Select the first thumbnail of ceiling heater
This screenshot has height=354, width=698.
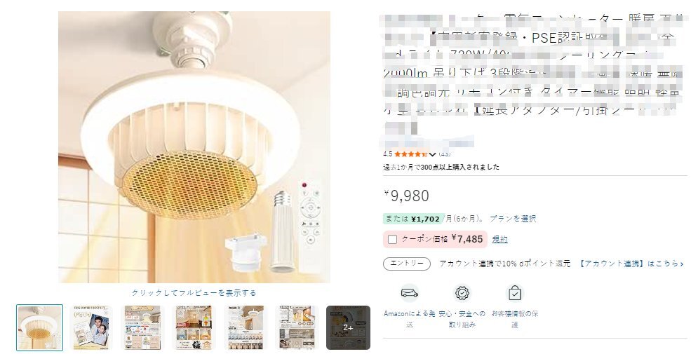[x=39, y=328]
